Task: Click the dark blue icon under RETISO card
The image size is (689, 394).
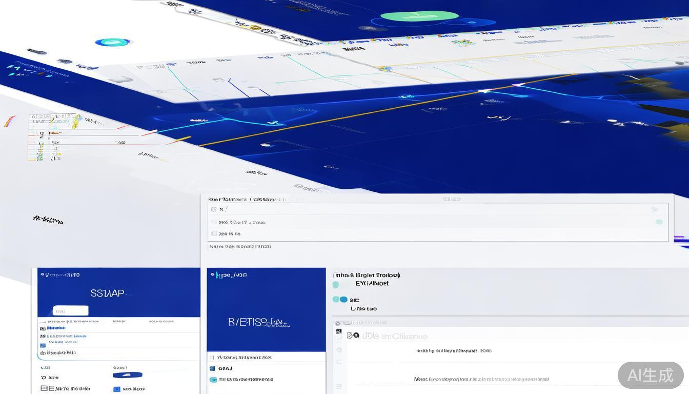Action: point(212,368)
